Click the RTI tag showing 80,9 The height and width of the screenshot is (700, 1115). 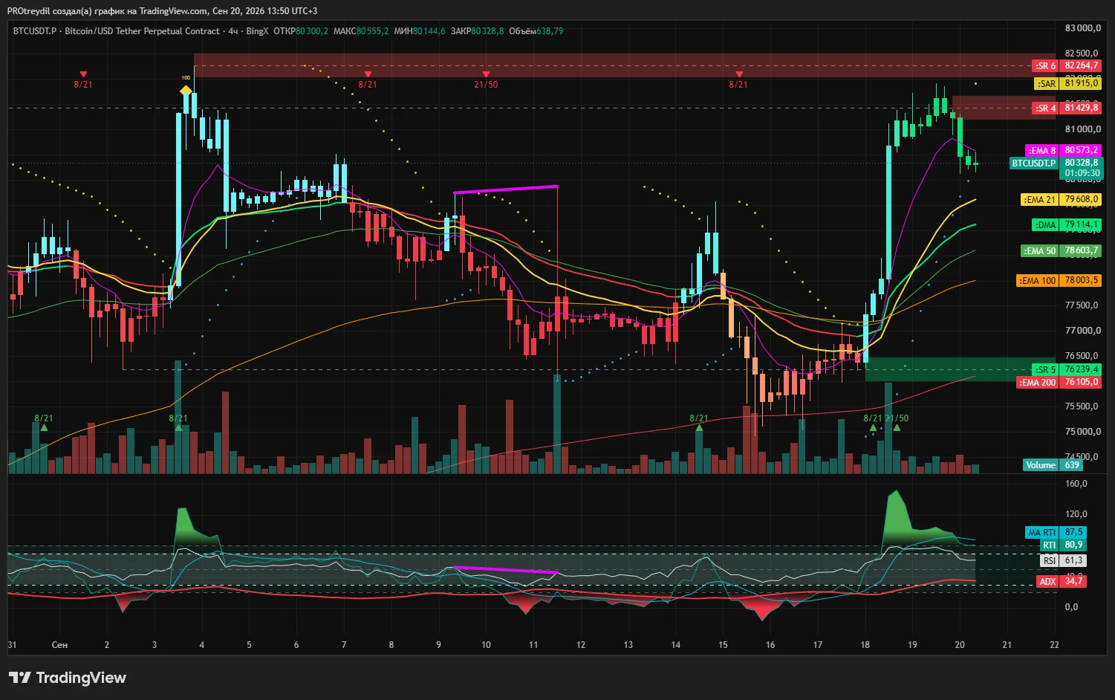point(1049,545)
